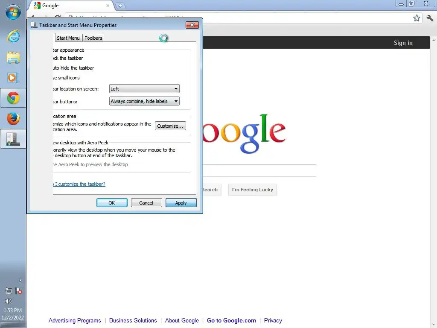
Task: Open network status tray icon
Action: click(9, 291)
